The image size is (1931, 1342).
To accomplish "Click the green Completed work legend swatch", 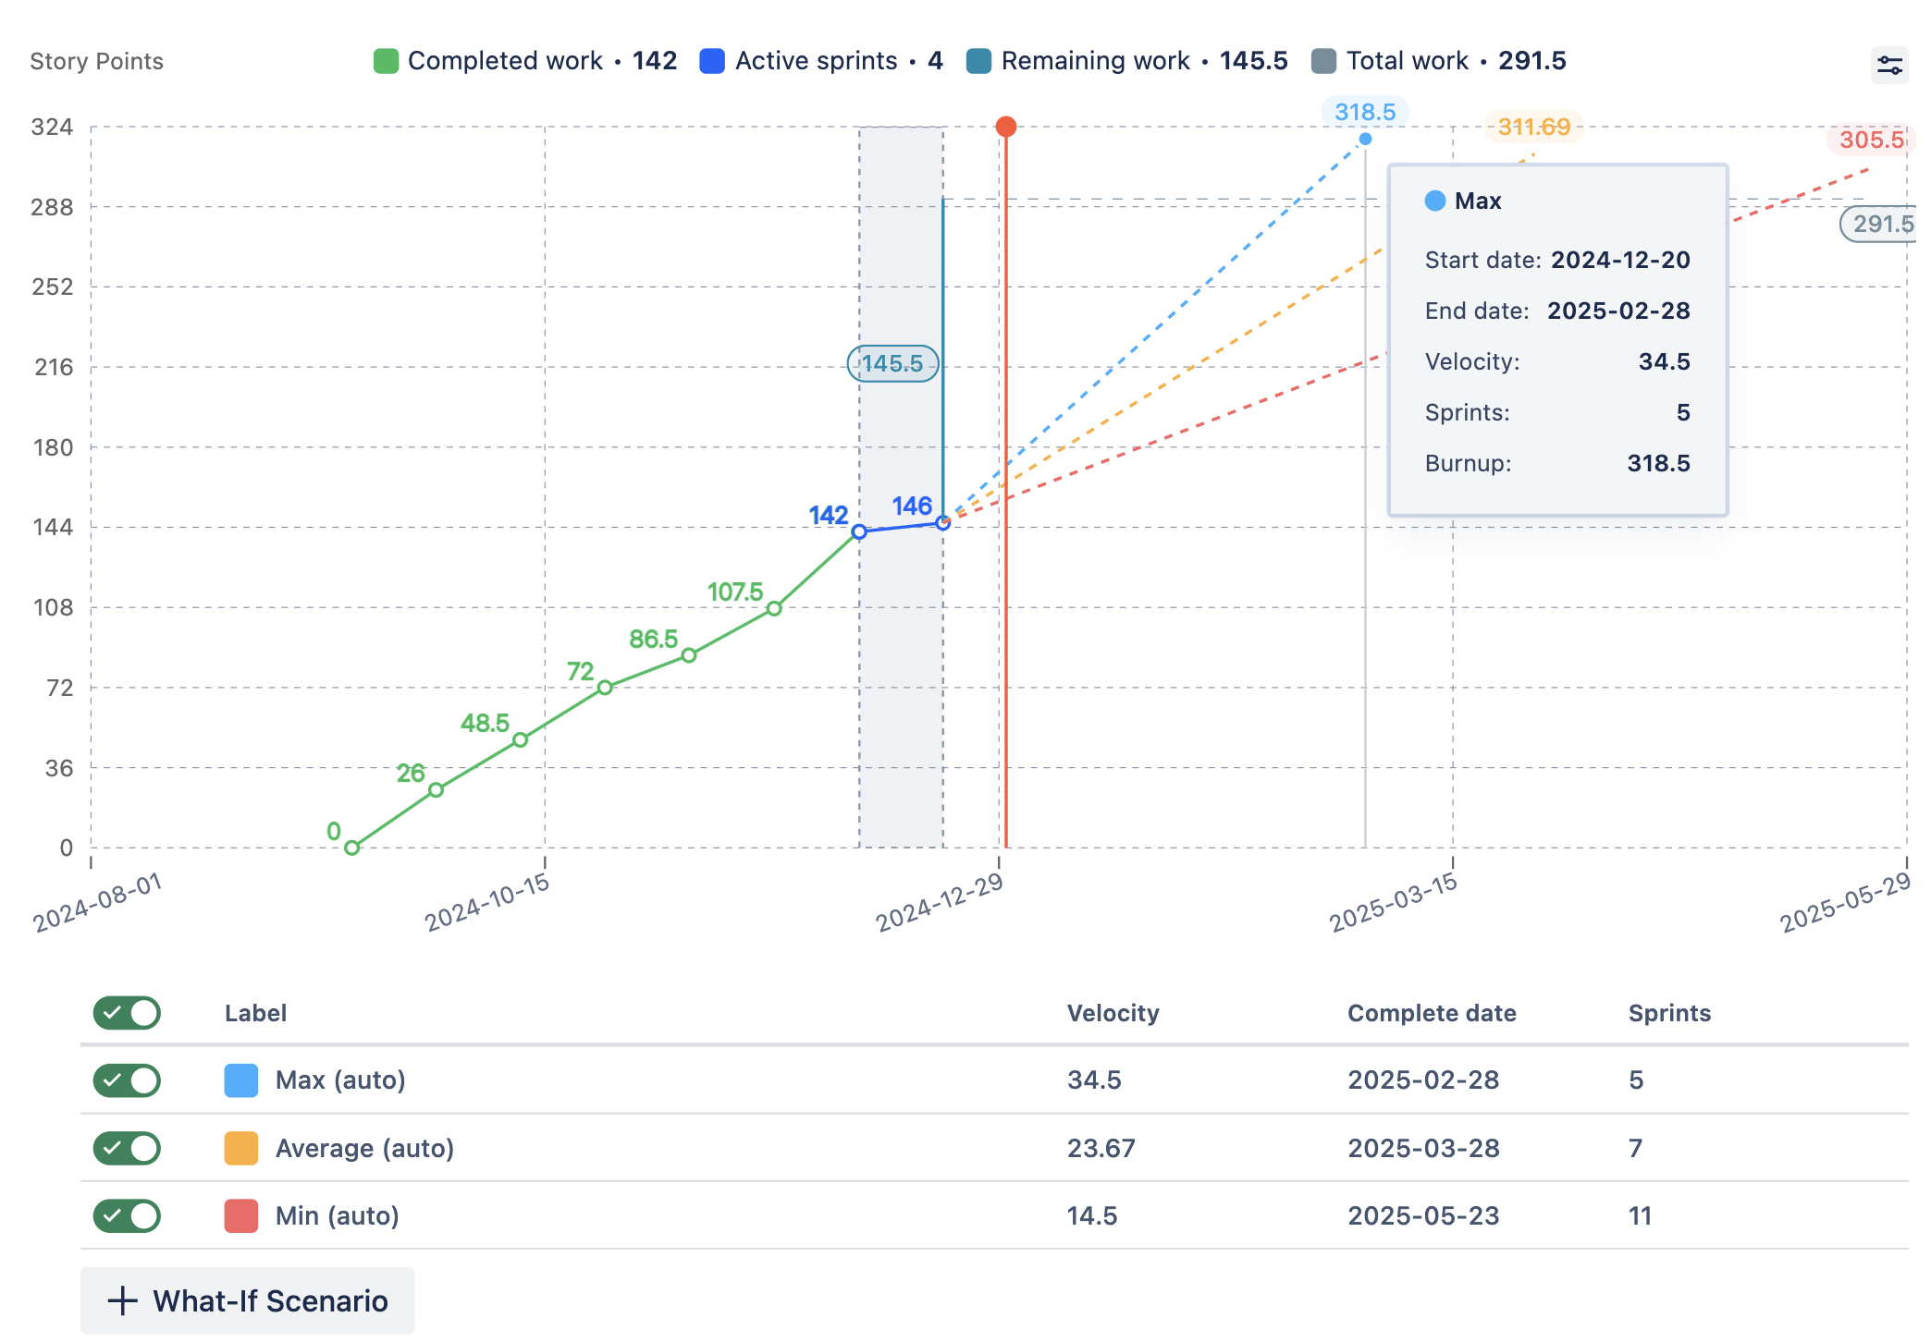I will (385, 60).
